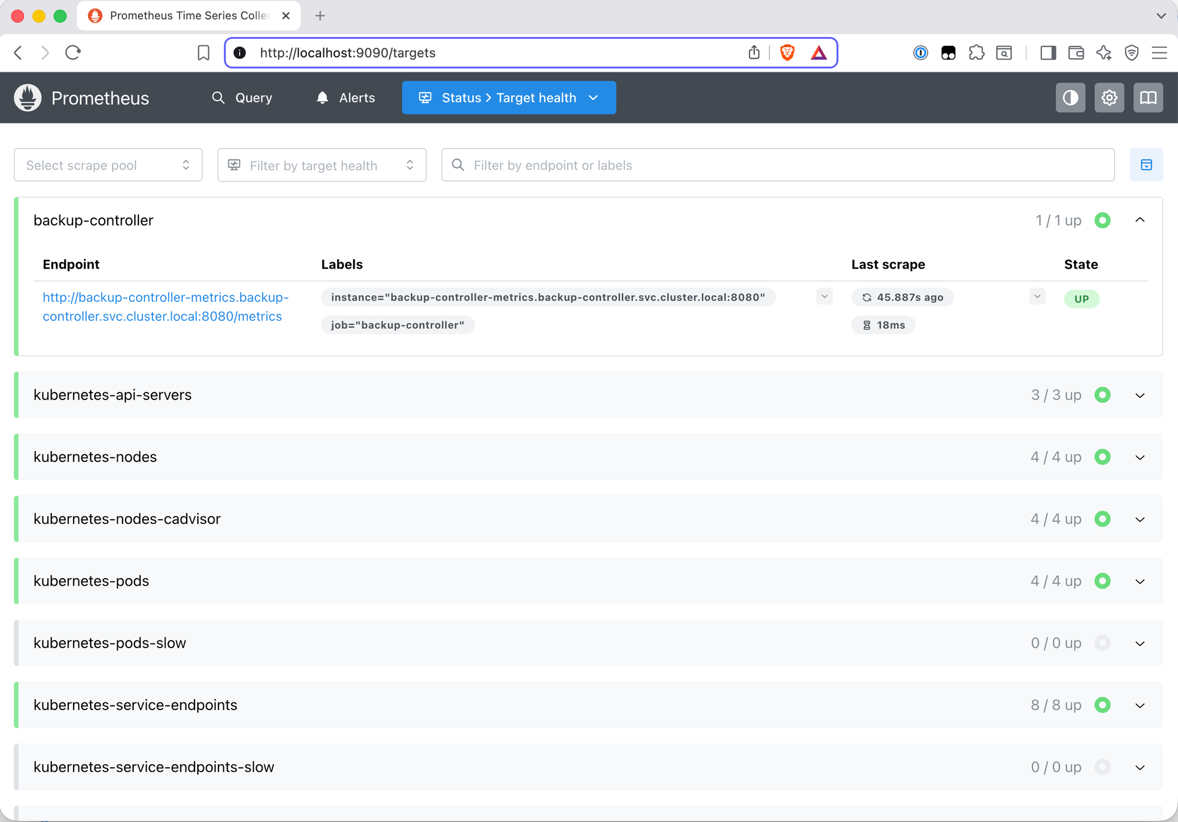Click the 45.887s ago scrape badge
1178x822 pixels.
point(902,297)
